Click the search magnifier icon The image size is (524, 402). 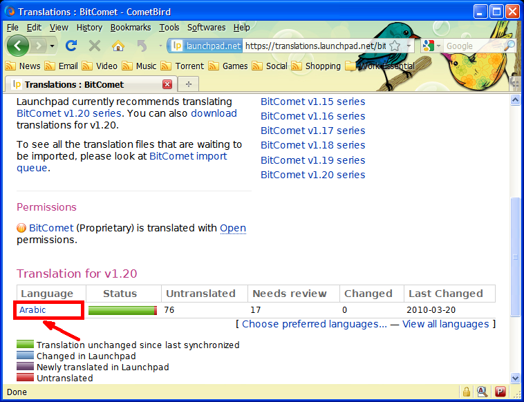click(x=509, y=46)
